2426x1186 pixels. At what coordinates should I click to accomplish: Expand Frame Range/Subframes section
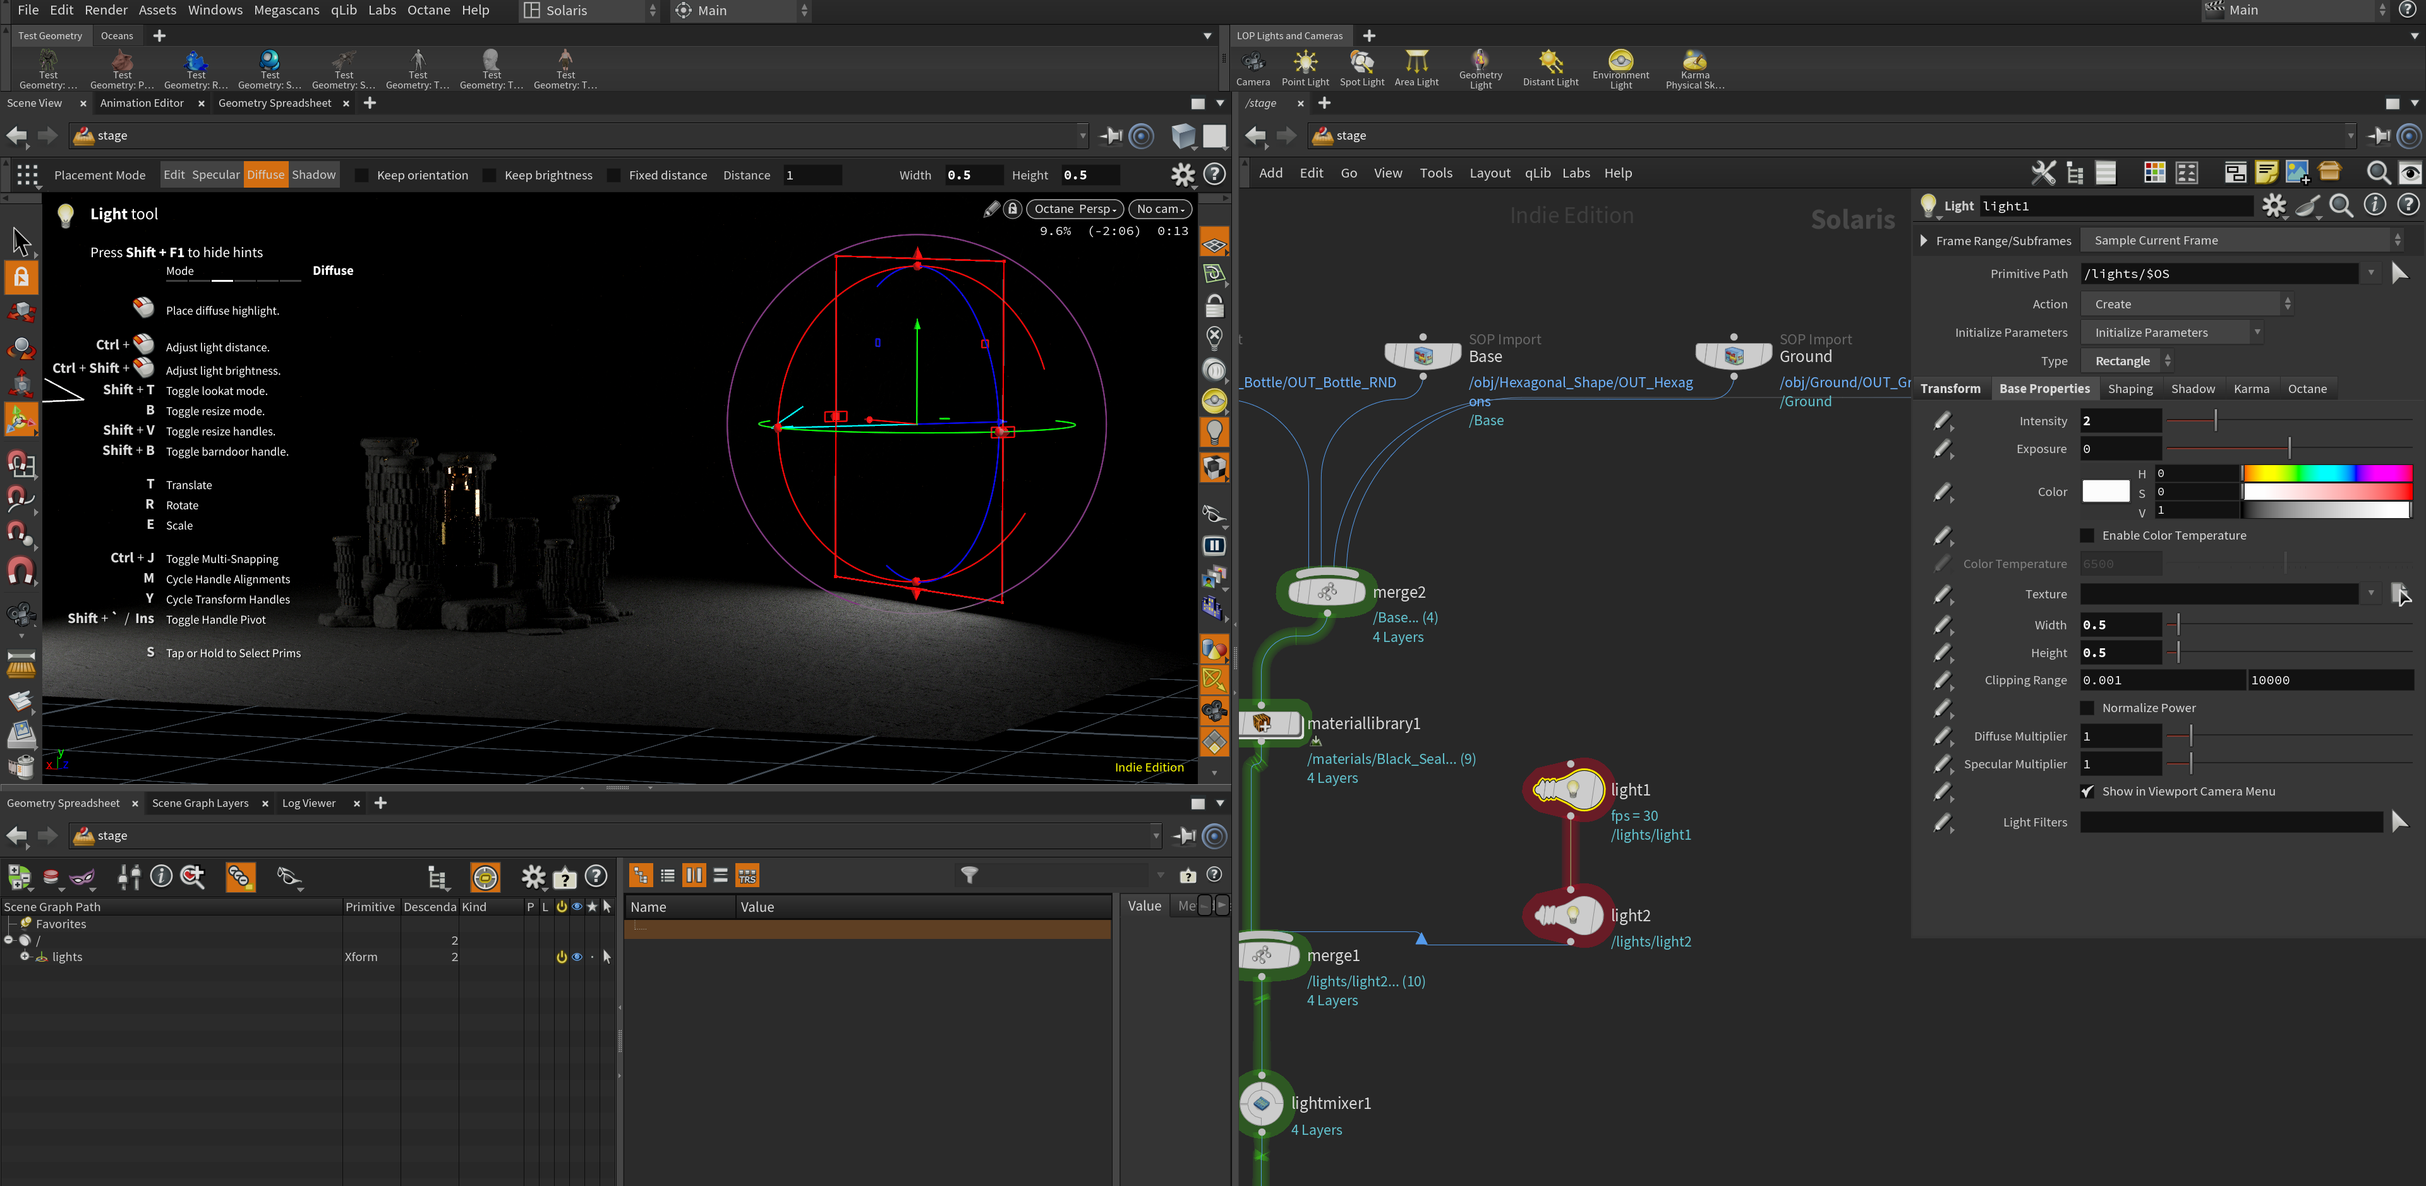point(1924,240)
